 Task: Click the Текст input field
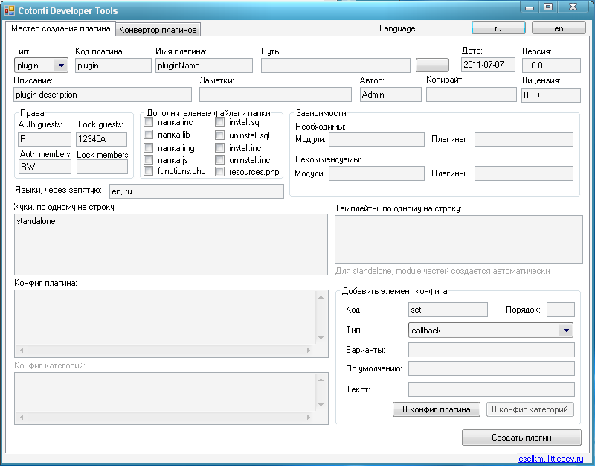492,389
